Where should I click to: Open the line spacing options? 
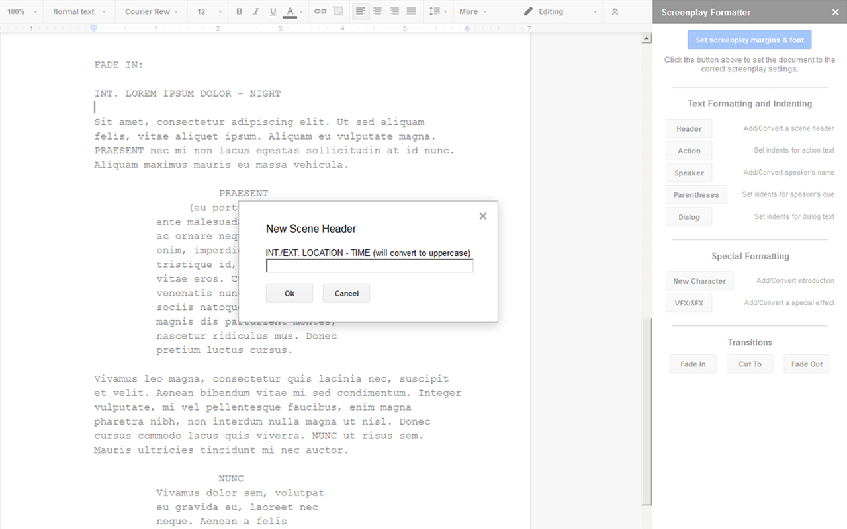click(x=437, y=11)
